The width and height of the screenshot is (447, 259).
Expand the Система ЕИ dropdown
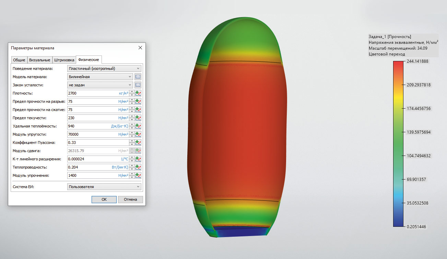(x=104, y=187)
